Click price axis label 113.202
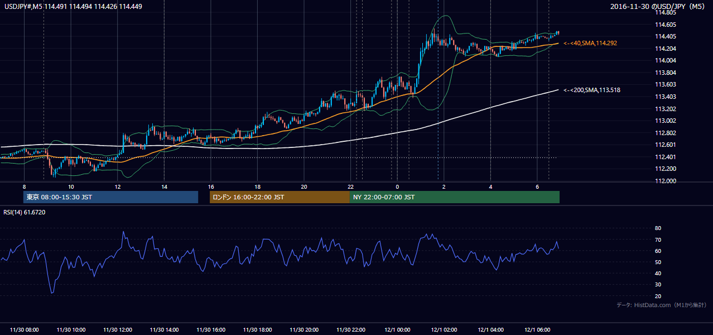713x335 pixels. [667, 109]
